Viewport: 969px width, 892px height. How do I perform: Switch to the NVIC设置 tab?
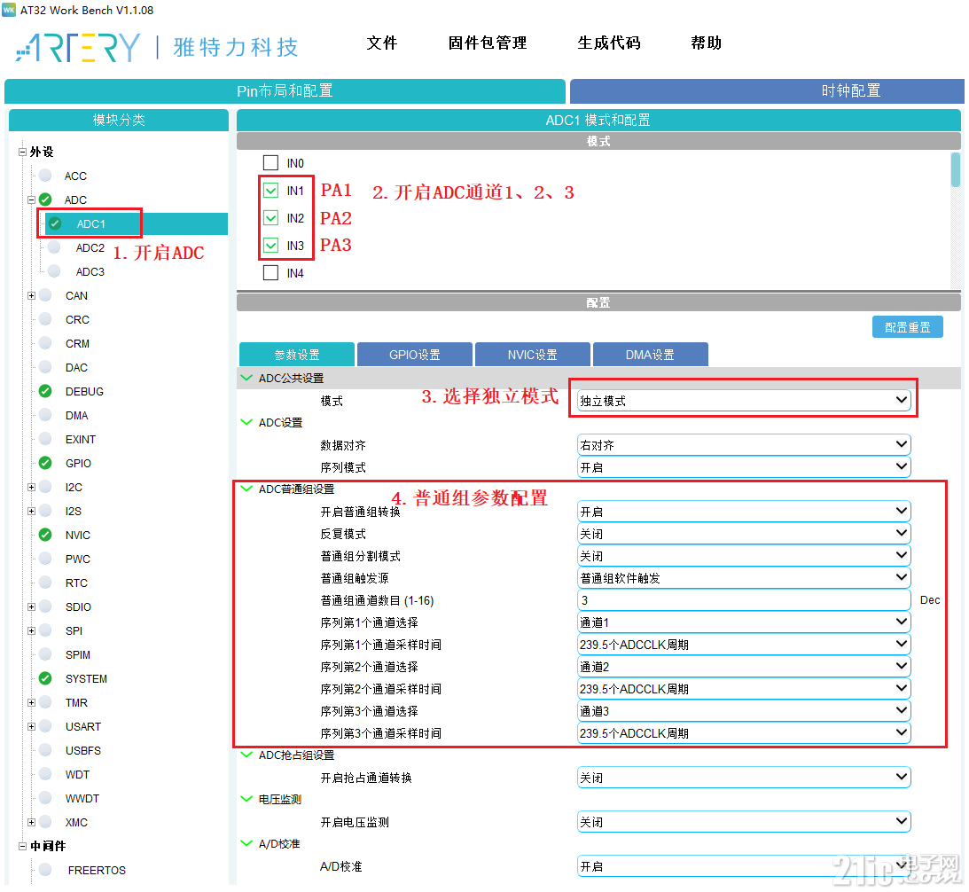533,355
